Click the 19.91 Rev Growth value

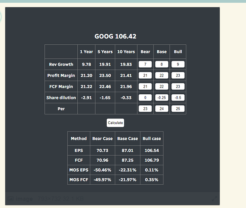(105, 64)
